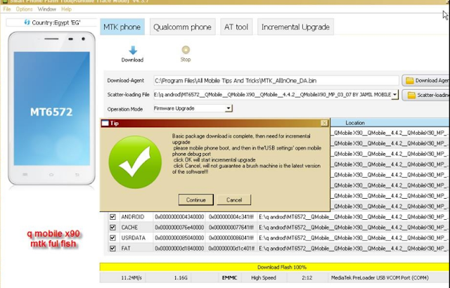Viewport: 450px width, 288px height.
Task: Click the Download-Agent path field
Action: pos(276,81)
